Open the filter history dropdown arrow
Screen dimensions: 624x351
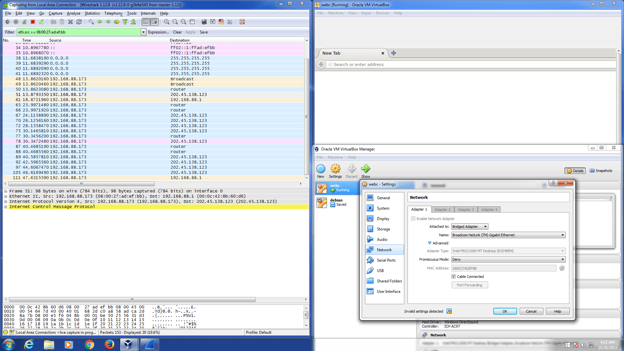pos(143,32)
